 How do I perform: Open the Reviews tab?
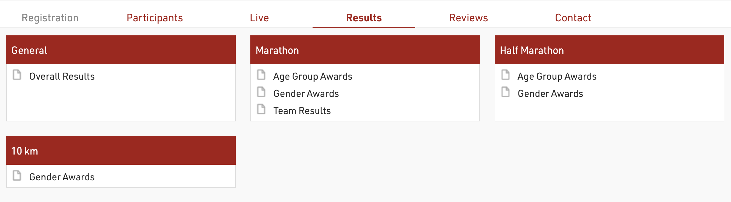tap(469, 18)
